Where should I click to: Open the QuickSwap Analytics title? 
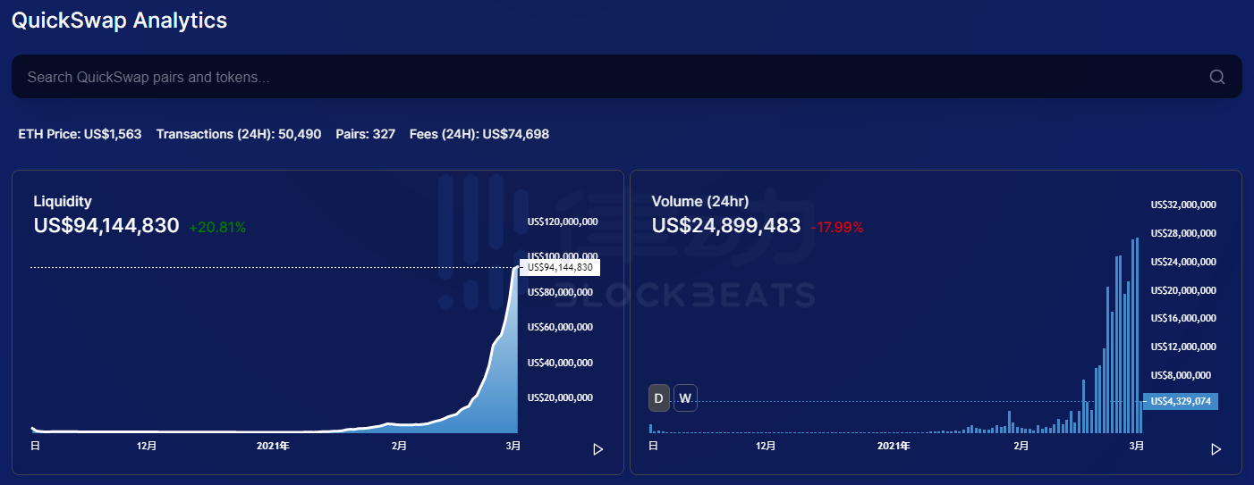point(119,21)
